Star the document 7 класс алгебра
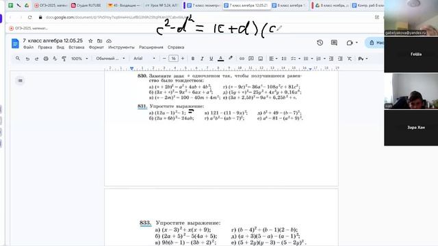Screen dimensions: 438x246 (90, 41)
